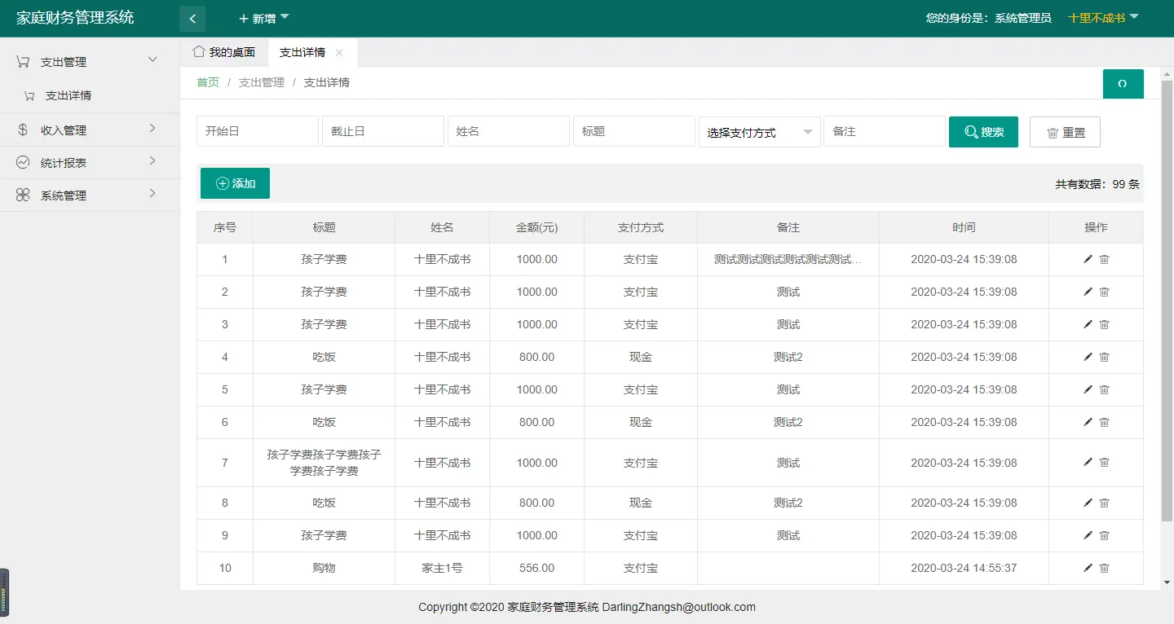Open 首页 via the breadcrumb link
This screenshot has height=624, width=1174.
[x=207, y=82]
